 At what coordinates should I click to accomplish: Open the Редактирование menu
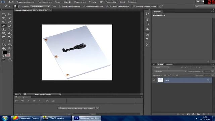(x=26, y=2)
